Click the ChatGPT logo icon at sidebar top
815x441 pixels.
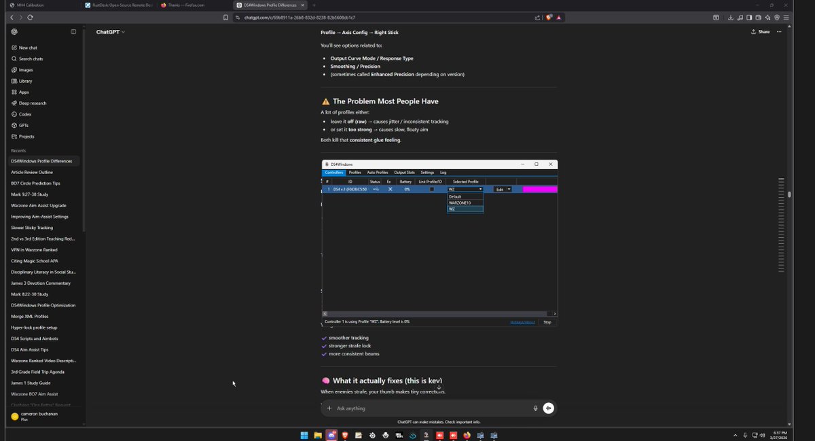[x=14, y=31]
